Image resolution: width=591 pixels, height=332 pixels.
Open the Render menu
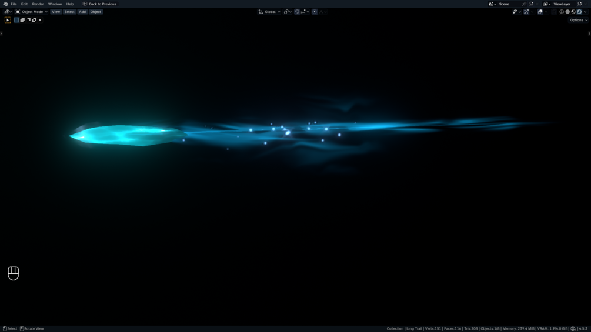pos(38,4)
